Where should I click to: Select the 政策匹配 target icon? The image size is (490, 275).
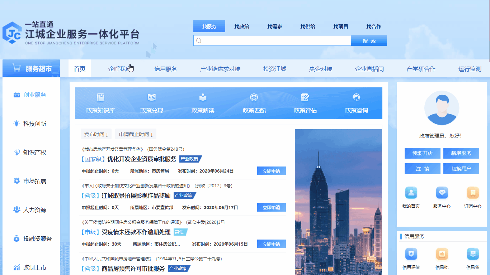click(254, 98)
